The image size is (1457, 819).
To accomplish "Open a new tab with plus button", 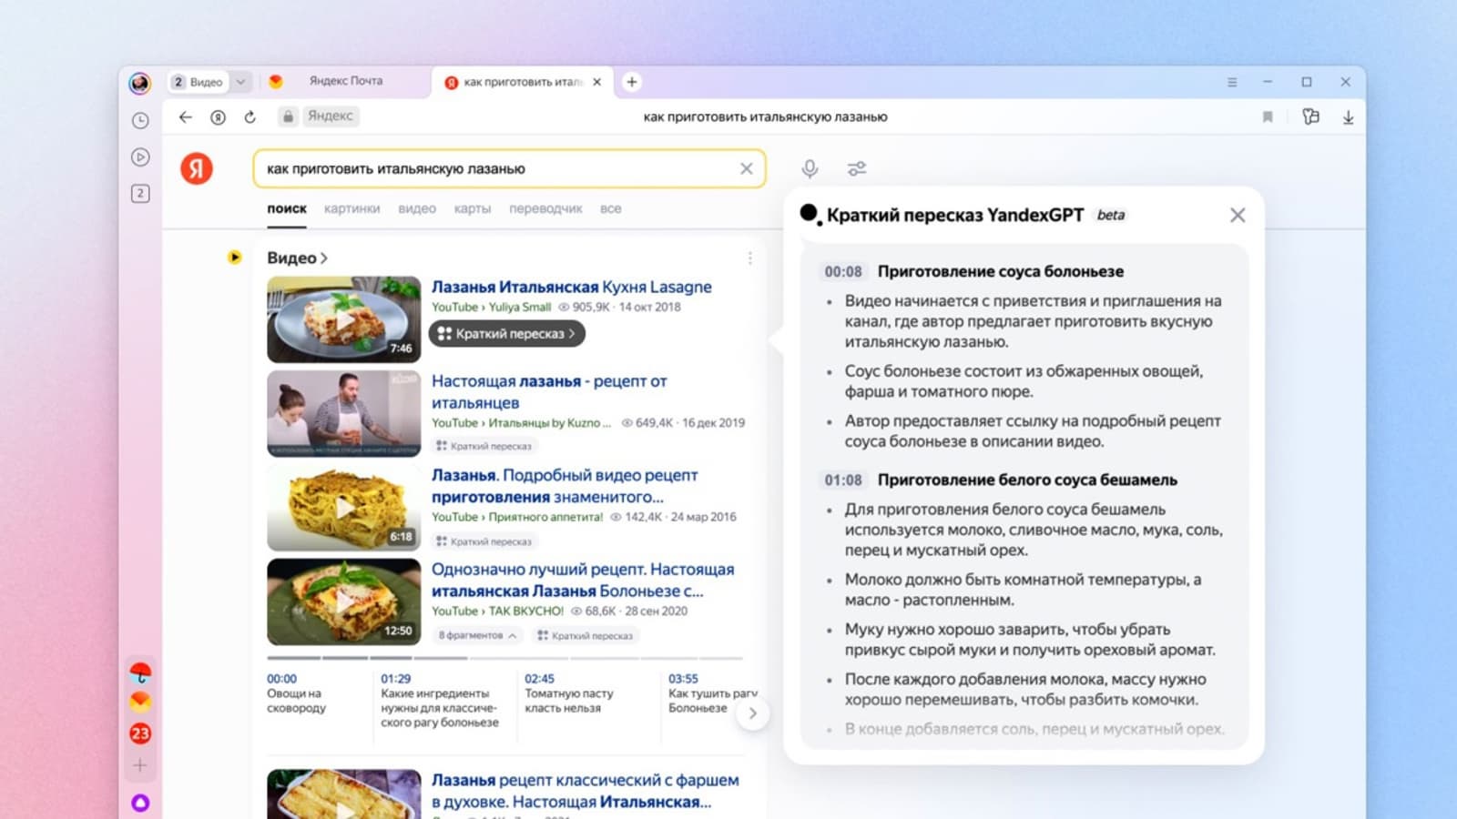I will tap(631, 82).
